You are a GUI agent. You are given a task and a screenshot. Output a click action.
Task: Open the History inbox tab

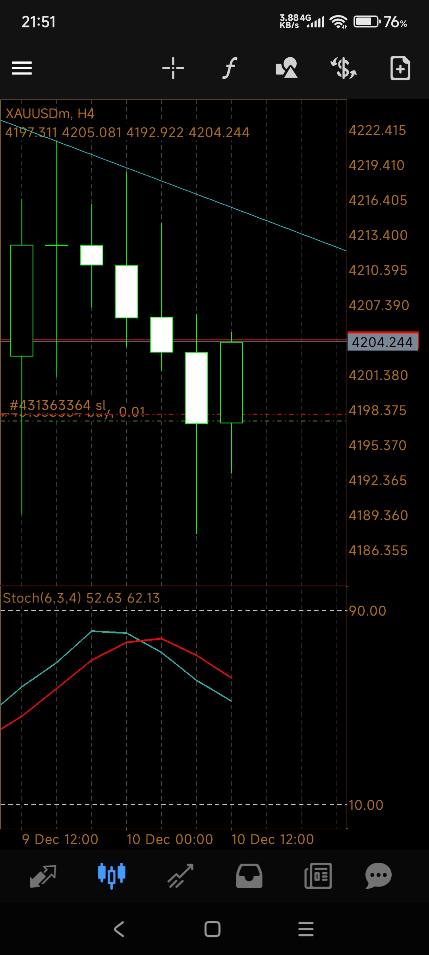tap(249, 876)
